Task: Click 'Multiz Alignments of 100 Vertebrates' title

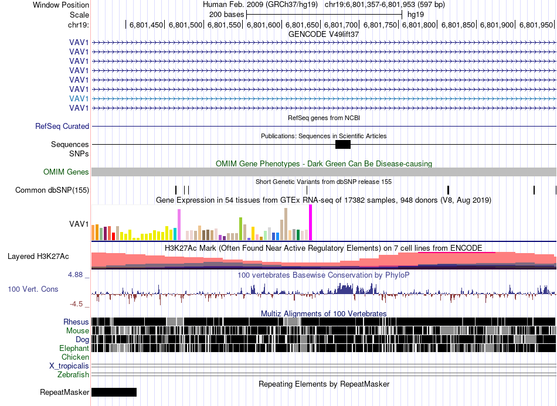Action: click(x=324, y=314)
